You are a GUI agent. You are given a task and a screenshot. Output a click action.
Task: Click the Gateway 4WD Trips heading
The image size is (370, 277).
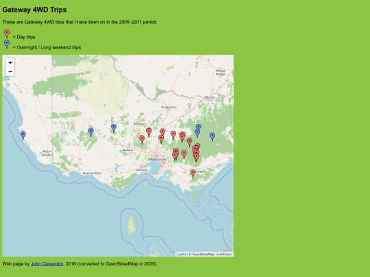34,10
